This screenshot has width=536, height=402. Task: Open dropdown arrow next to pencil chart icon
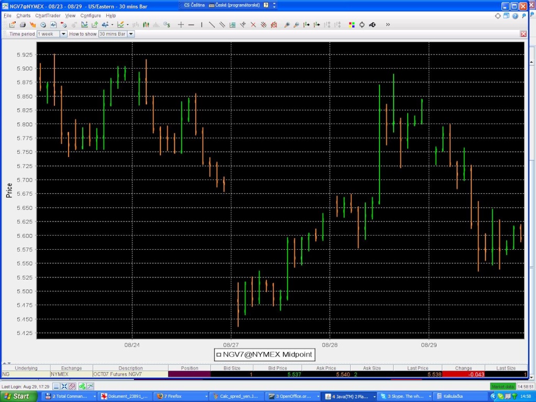(x=128, y=25)
